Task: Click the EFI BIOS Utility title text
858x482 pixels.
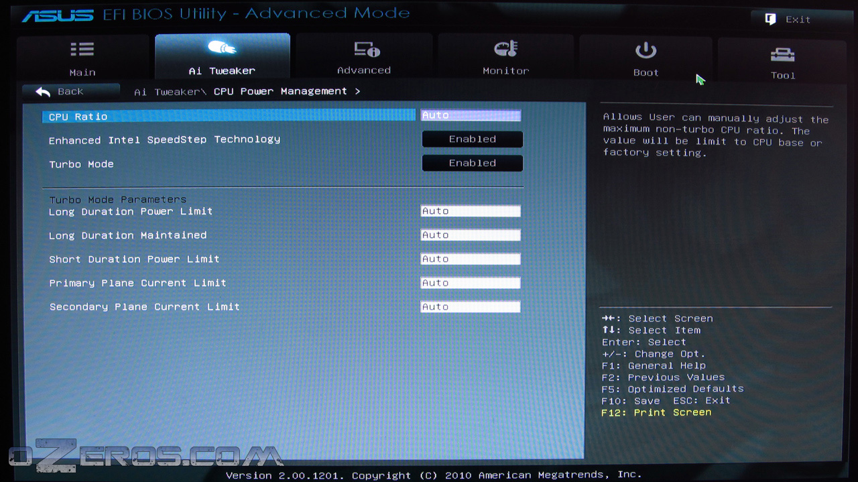Action: click(256, 14)
